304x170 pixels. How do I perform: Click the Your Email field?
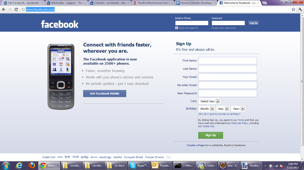pos(228,77)
